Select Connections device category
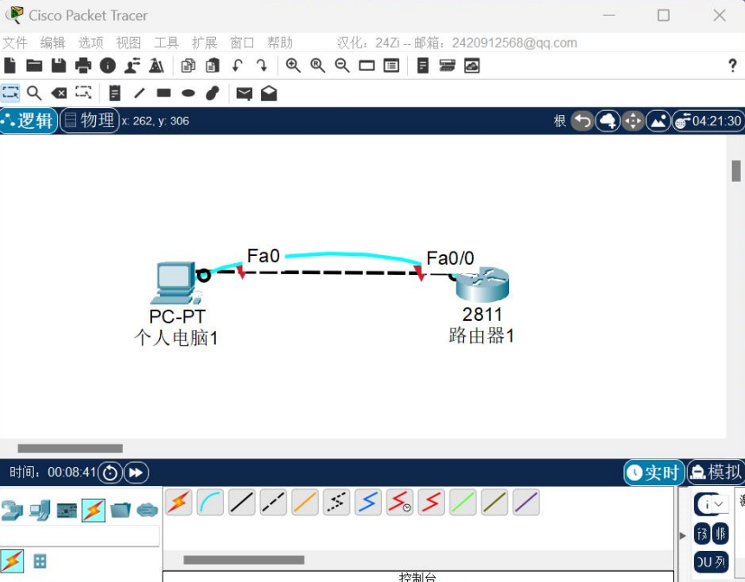This screenshot has width=745, height=582. (93, 510)
